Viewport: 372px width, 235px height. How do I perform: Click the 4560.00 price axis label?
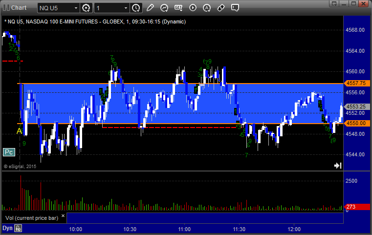[x=355, y=71]
